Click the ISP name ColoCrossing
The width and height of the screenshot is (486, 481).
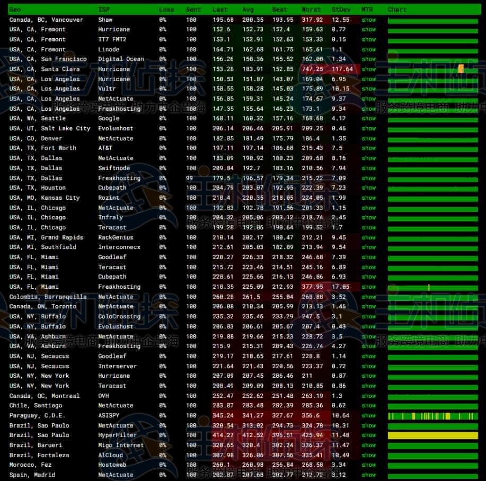click(x=119, y=317)
